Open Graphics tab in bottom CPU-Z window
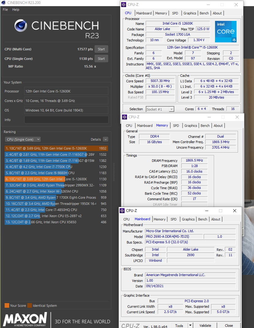The height and width of the screenshot is (328, 254). click(188, 219)
